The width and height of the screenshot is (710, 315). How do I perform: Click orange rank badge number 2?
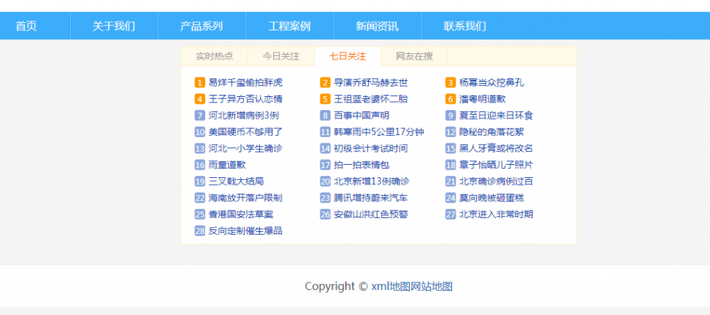point(325,82)
